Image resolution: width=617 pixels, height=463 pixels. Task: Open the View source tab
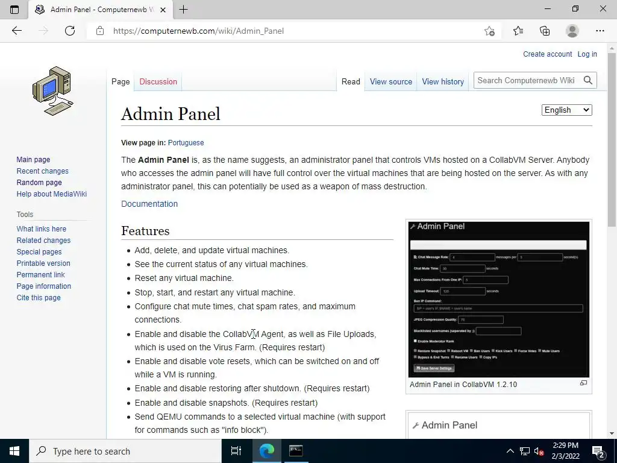click(x=390, y=81)
